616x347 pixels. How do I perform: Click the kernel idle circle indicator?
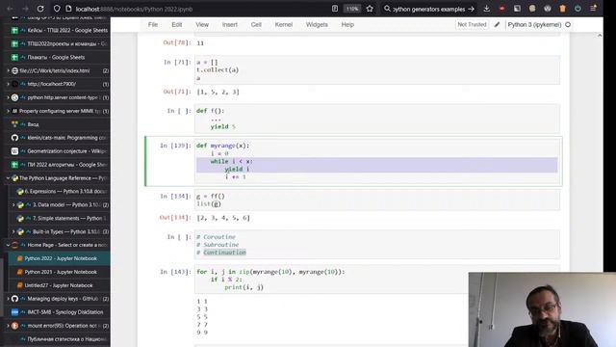568,24
